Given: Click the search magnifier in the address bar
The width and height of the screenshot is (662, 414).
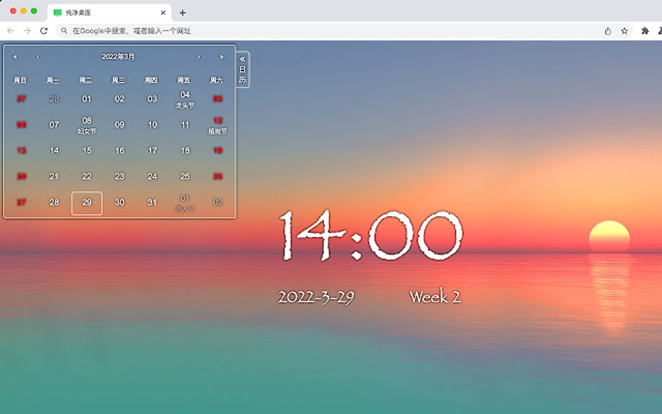Looking at the screenshot, I should point(64,30).
